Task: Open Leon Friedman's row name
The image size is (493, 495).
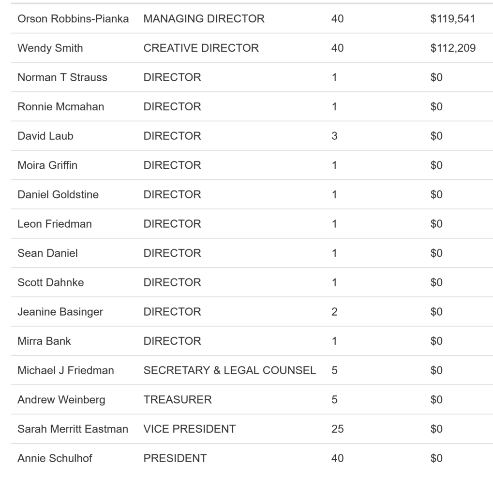Action: click(55, 224)
